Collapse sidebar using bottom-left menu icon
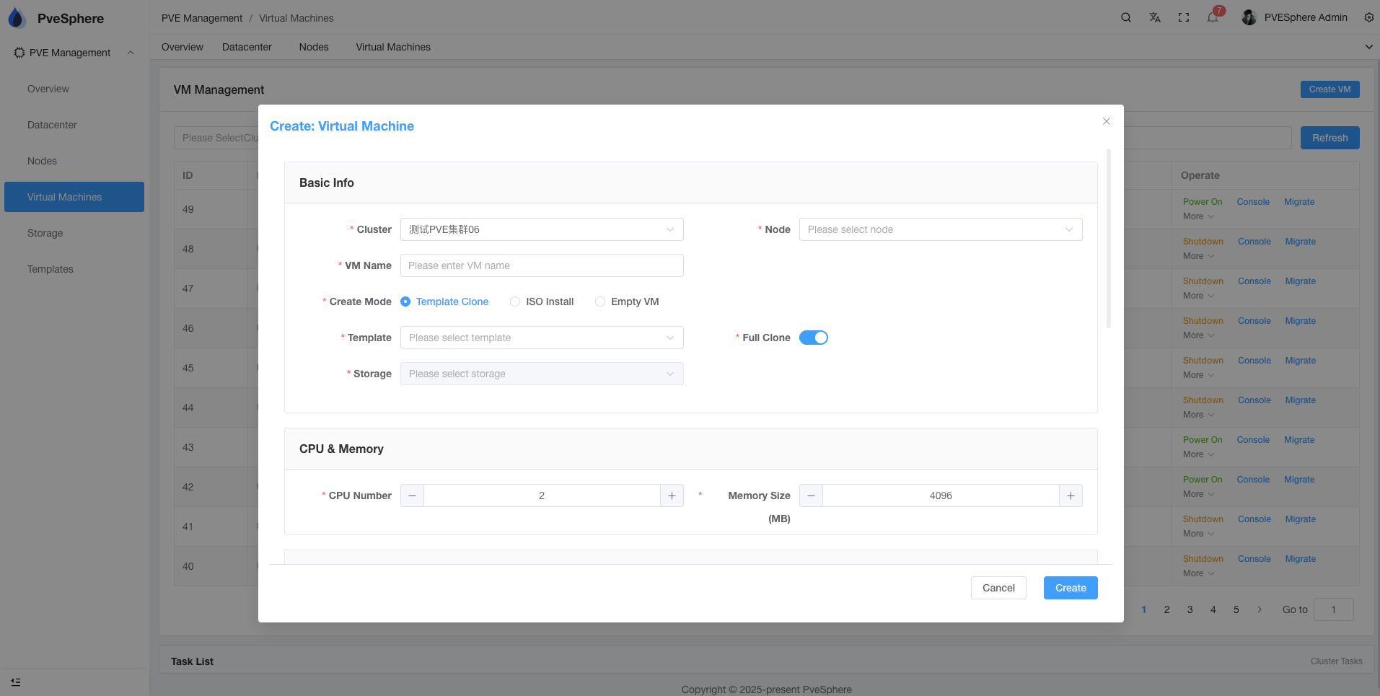This screenshot has height=696, width=1380. (16, 682)
